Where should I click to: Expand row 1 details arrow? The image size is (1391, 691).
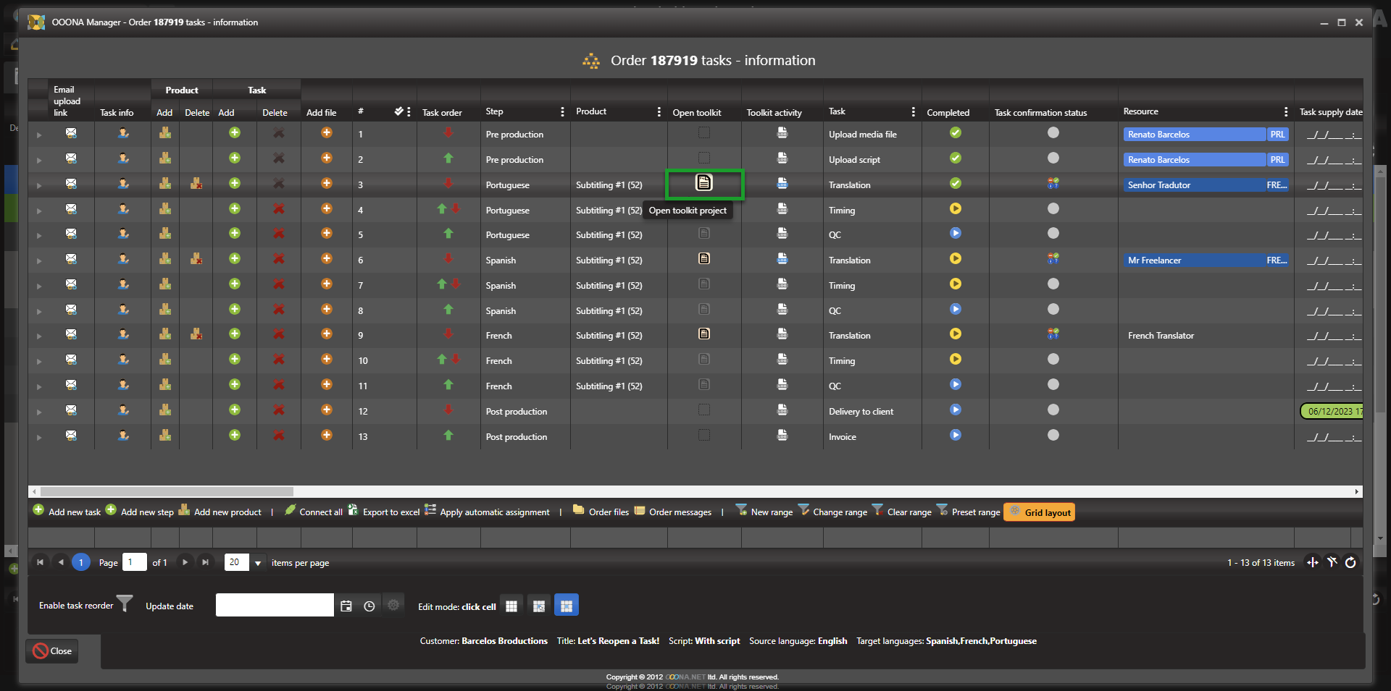(39, 135)
